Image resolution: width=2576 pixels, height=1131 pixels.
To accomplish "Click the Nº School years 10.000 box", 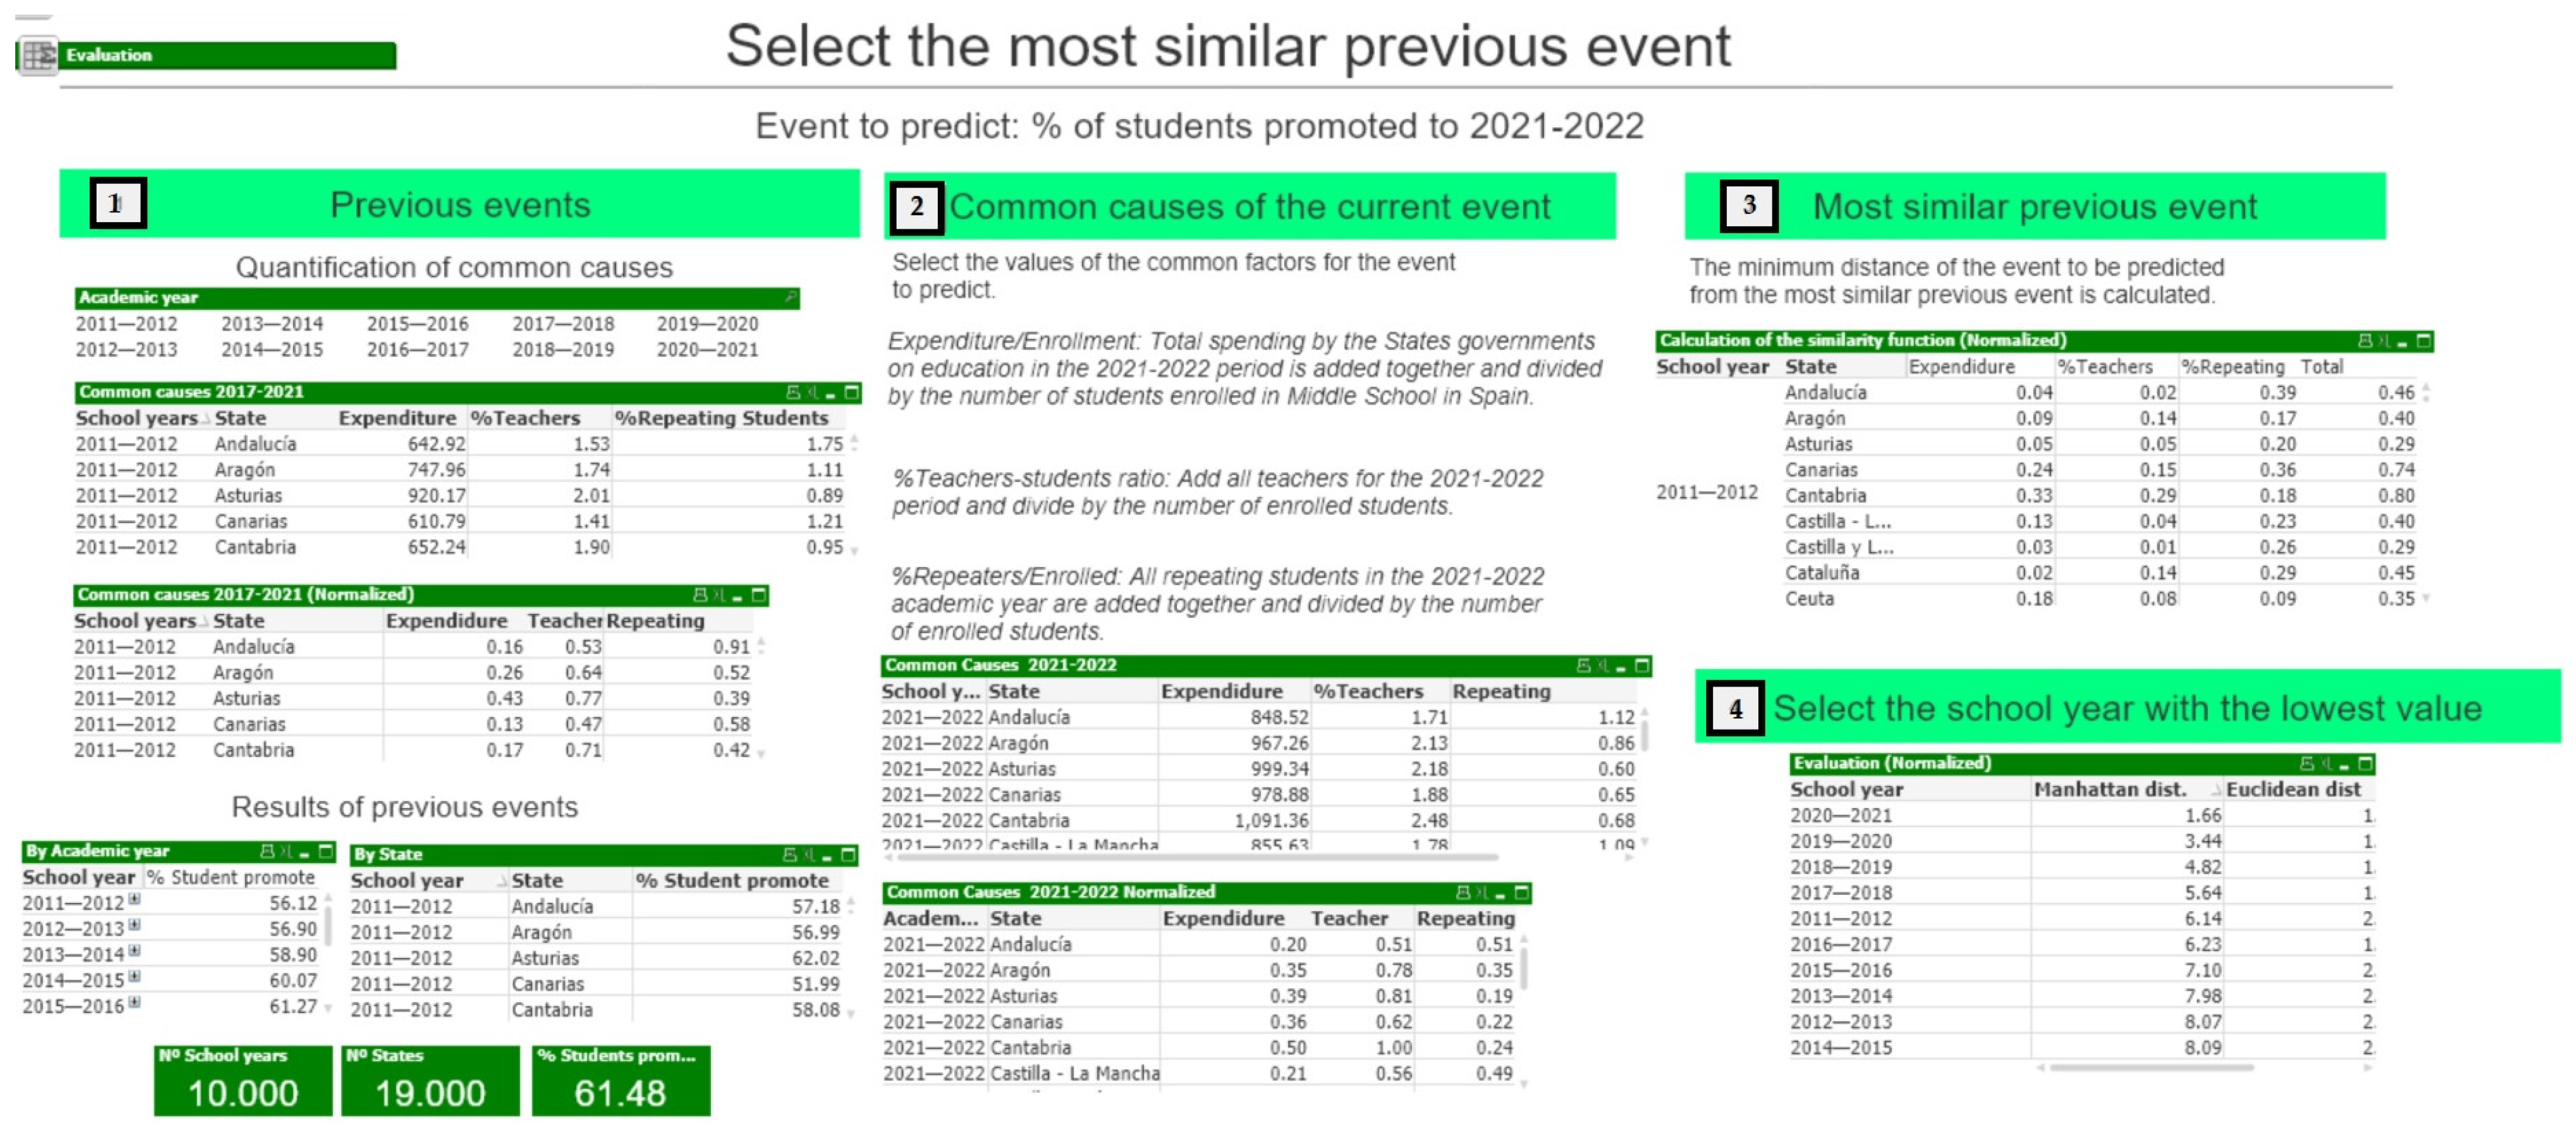I will click(243, 1081).
